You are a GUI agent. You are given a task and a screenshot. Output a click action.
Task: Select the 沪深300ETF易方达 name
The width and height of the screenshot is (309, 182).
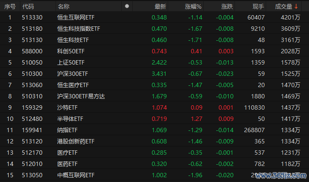pos(81,96)
